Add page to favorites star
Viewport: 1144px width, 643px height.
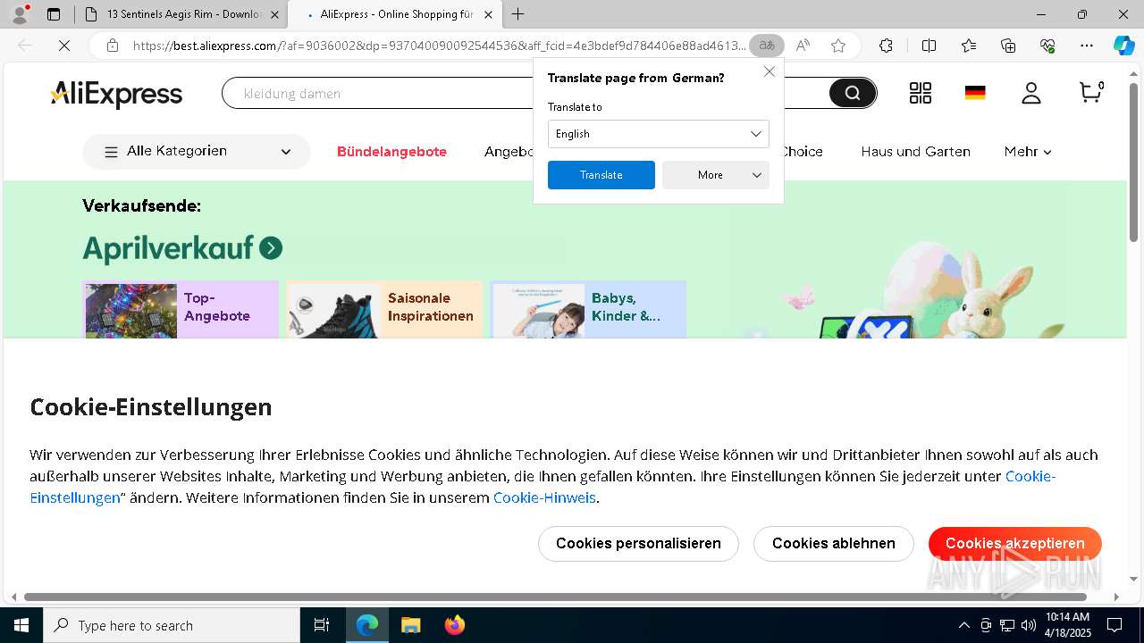[837, 46]
